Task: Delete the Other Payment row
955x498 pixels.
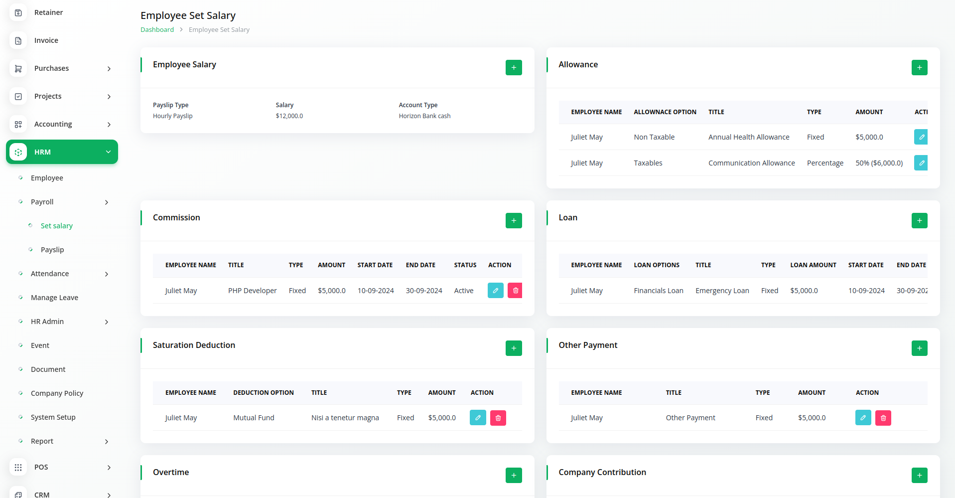Action: click(x=883, y=418)
